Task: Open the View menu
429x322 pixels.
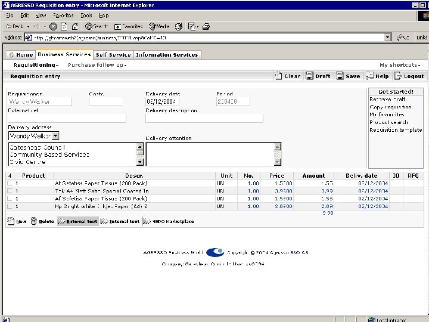Action: pos(41,16)
